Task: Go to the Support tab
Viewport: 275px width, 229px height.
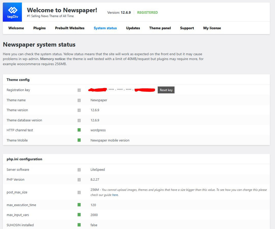Action: [187, 28]
